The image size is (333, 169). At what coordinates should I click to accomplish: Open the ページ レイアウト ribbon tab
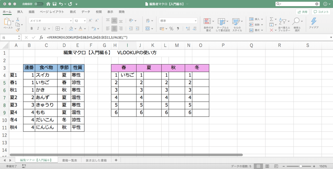point(52,12)
